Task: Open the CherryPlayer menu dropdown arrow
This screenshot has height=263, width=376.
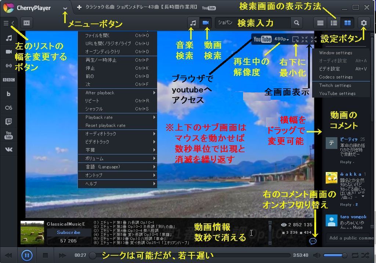Action: pyautogui.click(x=65, y=8)
